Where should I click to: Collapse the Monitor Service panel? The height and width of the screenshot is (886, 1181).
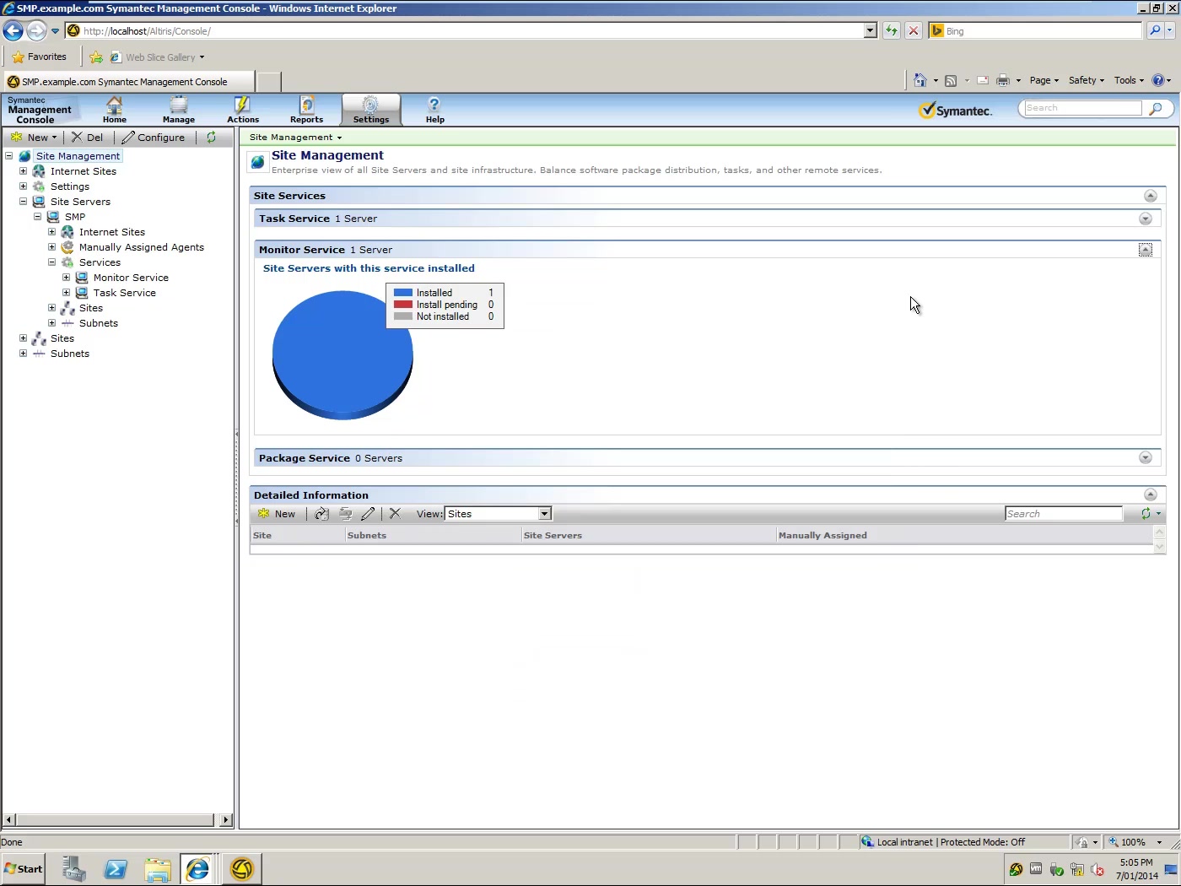[1145, 250]
